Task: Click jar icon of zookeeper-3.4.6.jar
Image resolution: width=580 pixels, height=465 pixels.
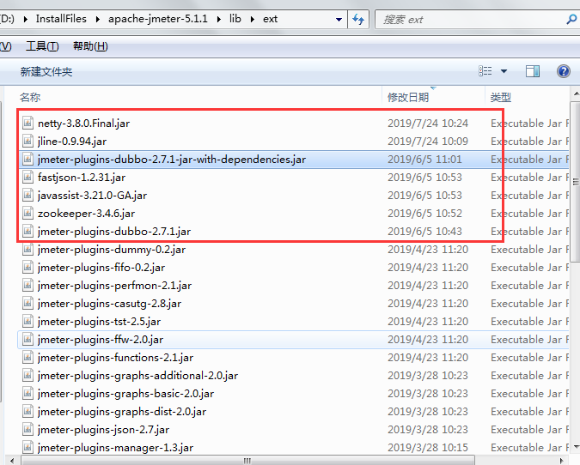Action: 27,213
